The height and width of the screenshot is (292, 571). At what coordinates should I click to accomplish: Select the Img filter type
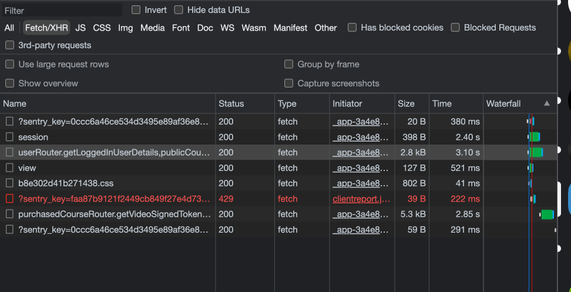point(125,28)
